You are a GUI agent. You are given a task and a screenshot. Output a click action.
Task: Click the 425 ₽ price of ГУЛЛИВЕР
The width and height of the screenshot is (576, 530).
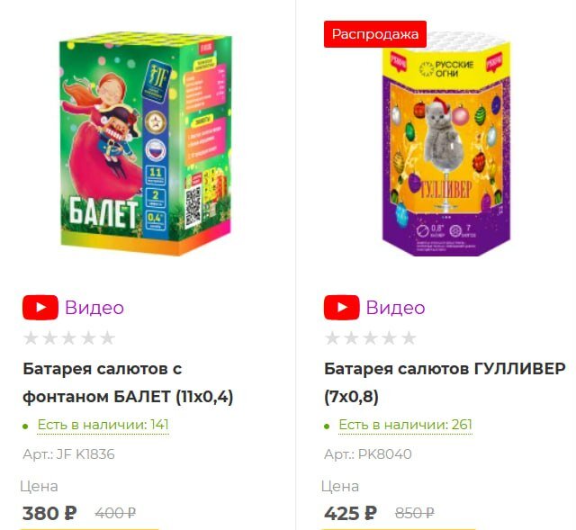[x=350, y=513]
